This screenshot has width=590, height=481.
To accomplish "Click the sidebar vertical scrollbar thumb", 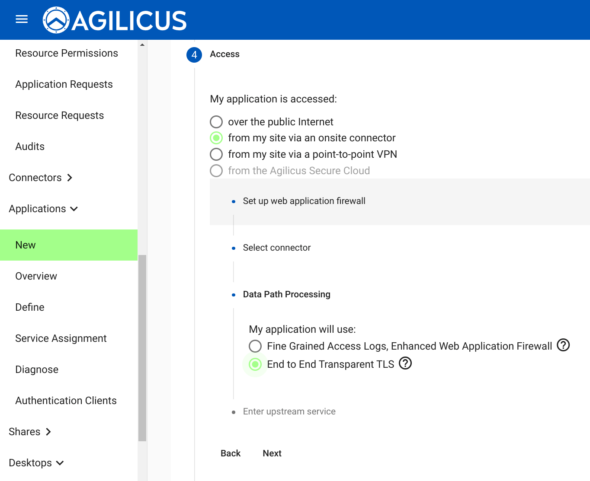I will [142, 348].
